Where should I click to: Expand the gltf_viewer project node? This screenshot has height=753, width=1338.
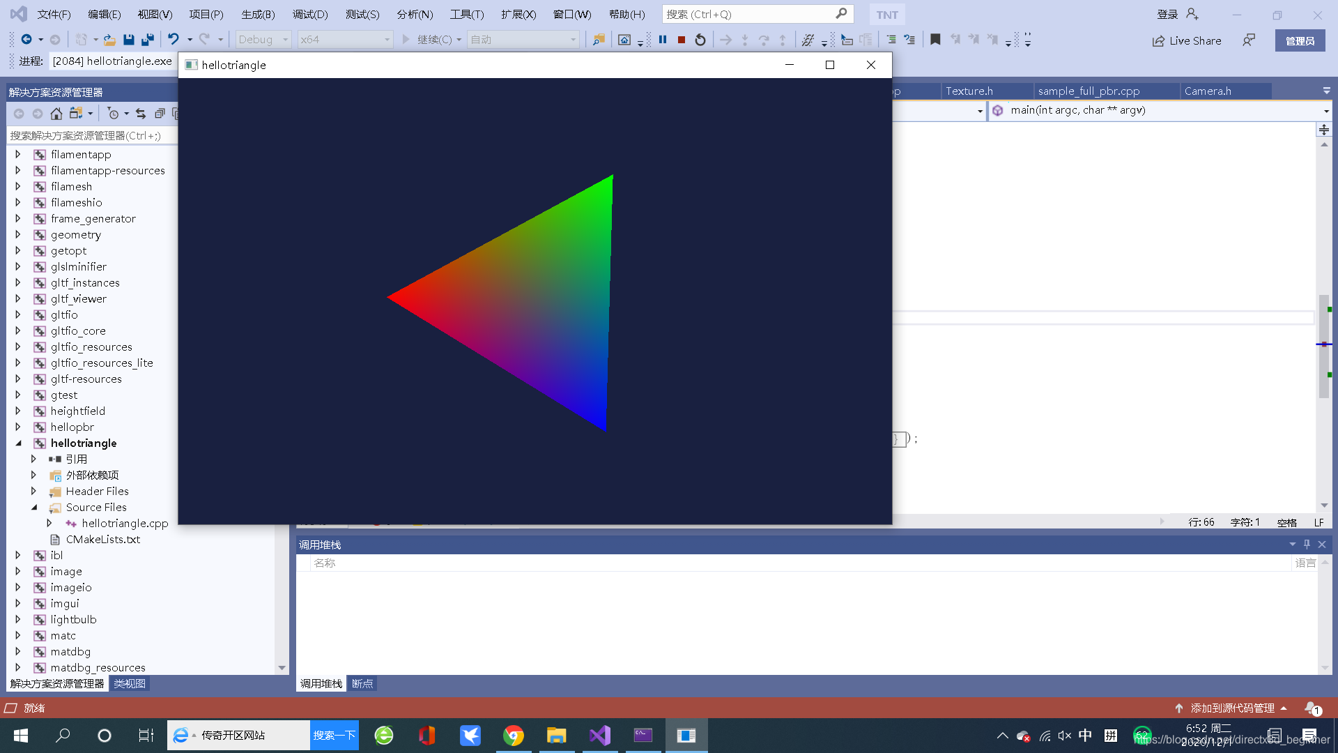tap(18, 299)
